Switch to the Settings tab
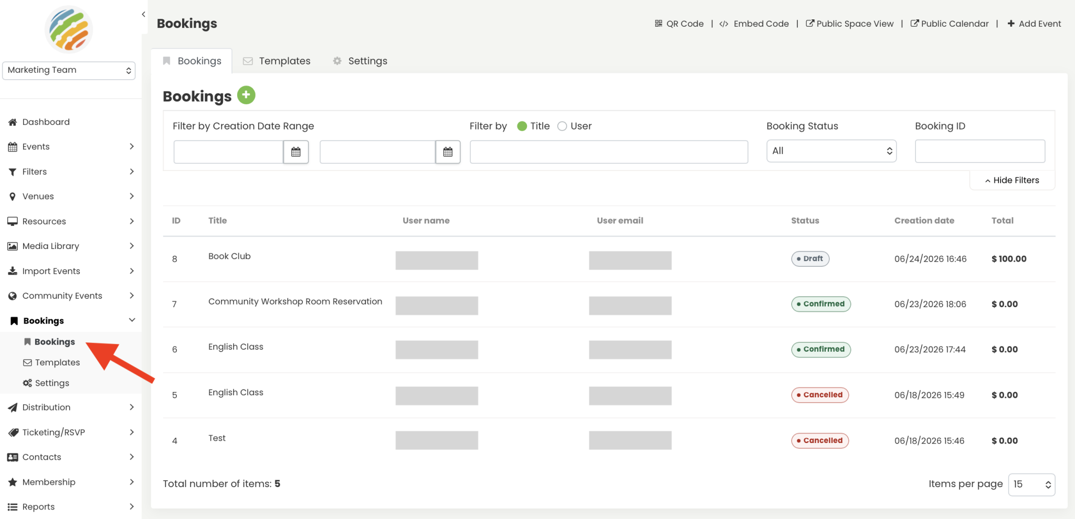 tap(361, 61)
